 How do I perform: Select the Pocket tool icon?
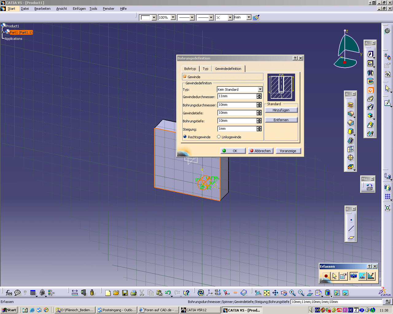click(370, 63)
